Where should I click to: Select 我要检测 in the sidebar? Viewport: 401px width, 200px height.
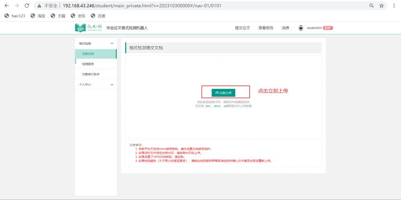(x=88, y=54)
